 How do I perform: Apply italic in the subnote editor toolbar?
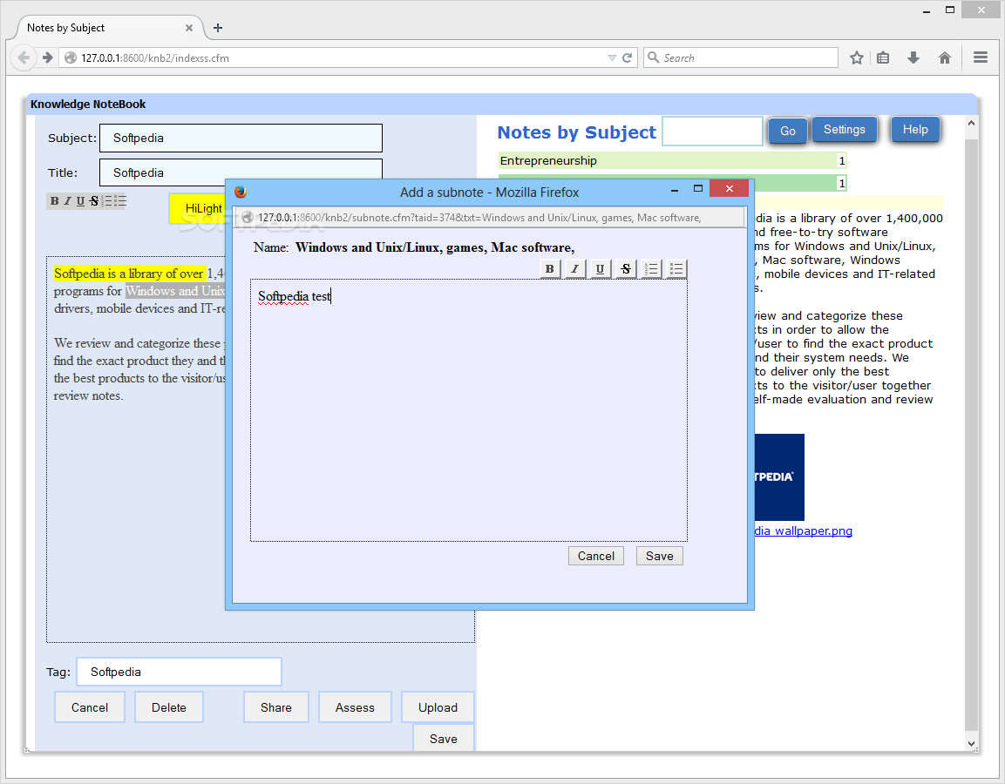coord(575,269)
